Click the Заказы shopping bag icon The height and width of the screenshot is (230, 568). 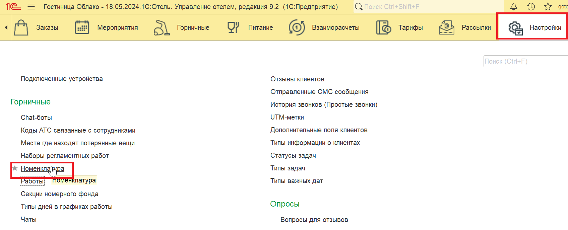click(x=21, y=27)
